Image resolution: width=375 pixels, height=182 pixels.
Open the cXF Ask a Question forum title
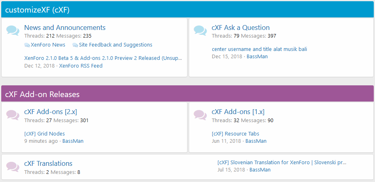pyautogui.click(x=241, y=28)
